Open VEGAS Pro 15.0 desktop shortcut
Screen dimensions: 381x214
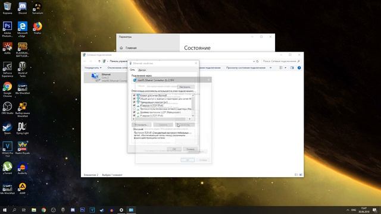[x=7, y=149]
